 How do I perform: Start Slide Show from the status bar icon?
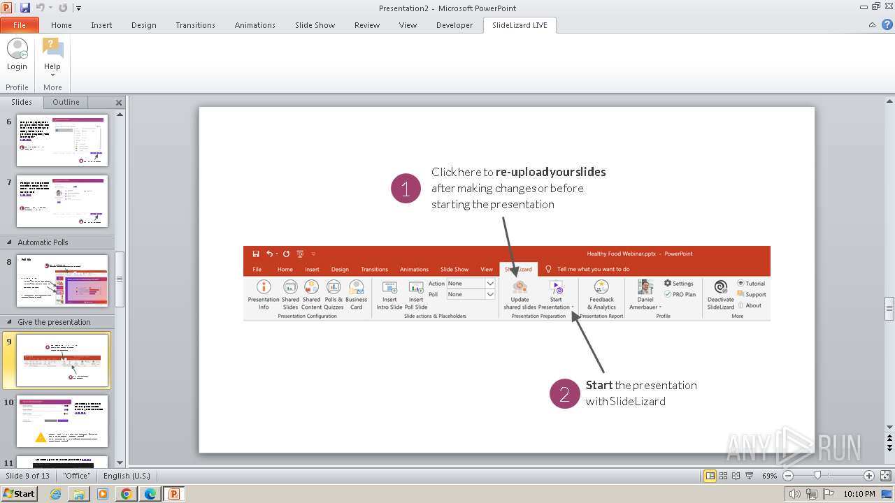[749, 476]
